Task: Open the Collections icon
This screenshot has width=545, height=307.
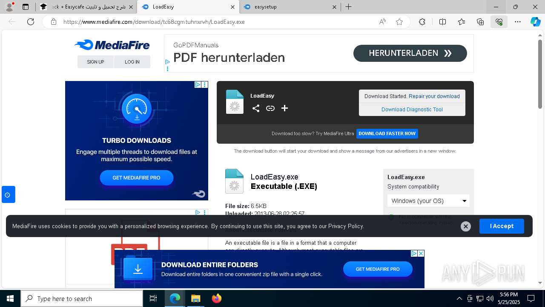Action: (x=480, y=22)
